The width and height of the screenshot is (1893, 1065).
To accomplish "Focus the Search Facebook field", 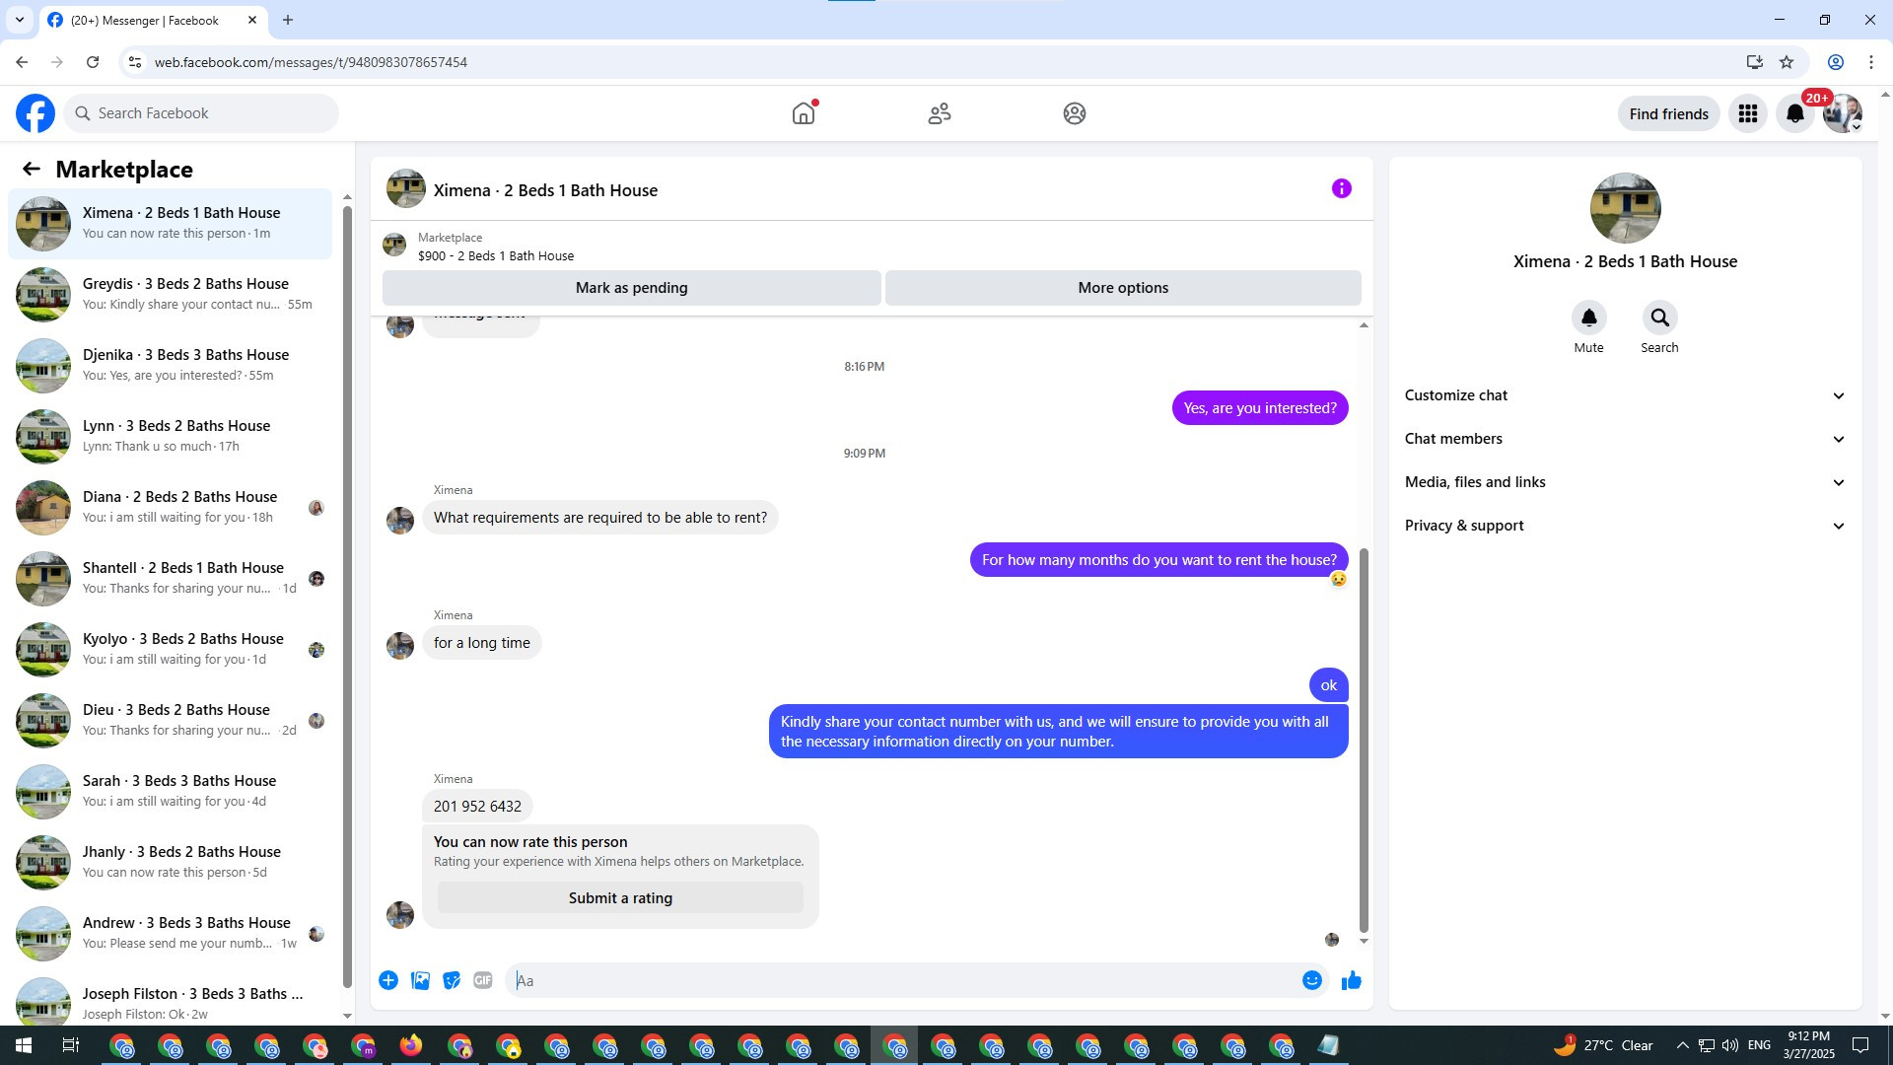I will pyautogui.click(x=201, y=113).
